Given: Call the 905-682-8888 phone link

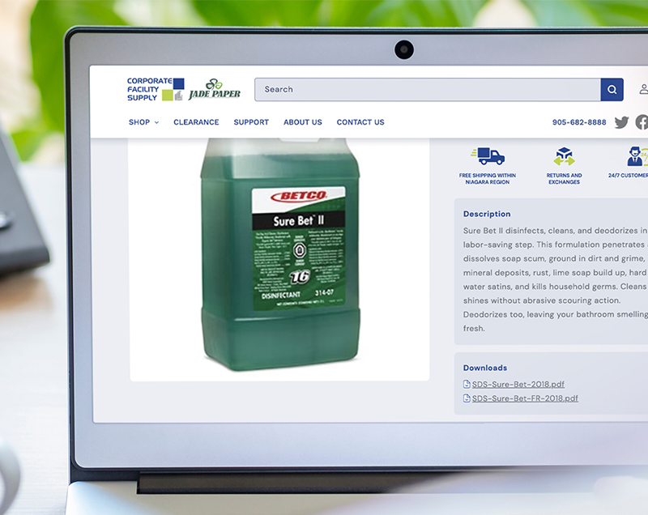Looking at the screenshot, I should (579, 122).
